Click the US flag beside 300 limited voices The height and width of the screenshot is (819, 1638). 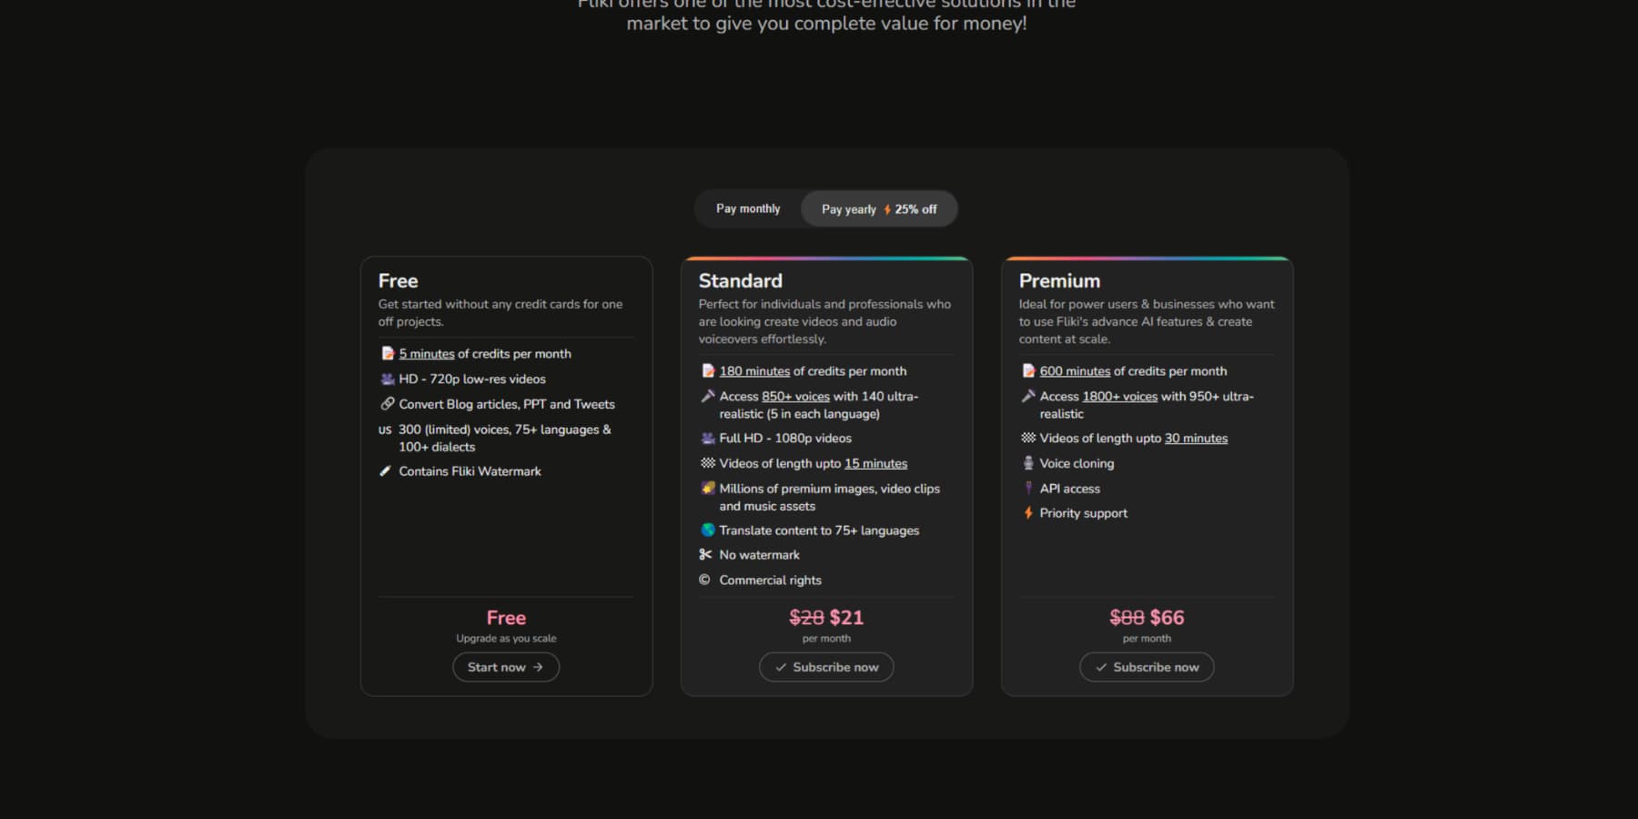(x=385, y=429)
